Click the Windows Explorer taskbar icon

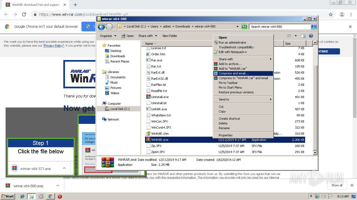32,196
